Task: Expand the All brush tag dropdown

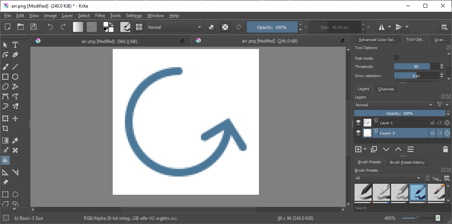Action: (x=388, y=178)
